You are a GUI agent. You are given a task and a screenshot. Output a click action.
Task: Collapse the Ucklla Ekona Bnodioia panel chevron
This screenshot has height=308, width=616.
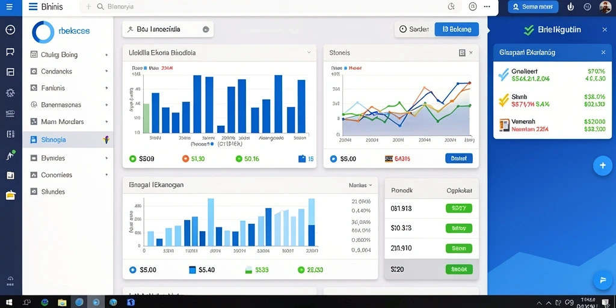point(309,52)
